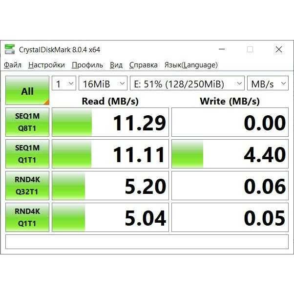Open the Профиль menu
The height and width of the screenshot is (294, 294).
point(87,65)
